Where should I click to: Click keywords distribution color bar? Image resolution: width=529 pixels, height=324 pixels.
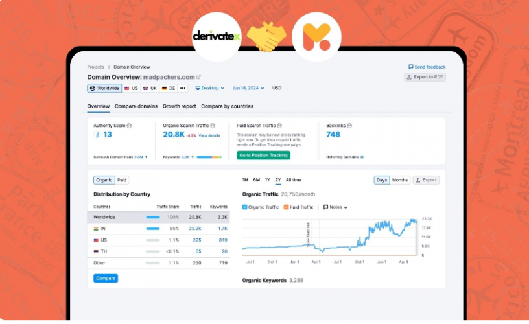209,157
